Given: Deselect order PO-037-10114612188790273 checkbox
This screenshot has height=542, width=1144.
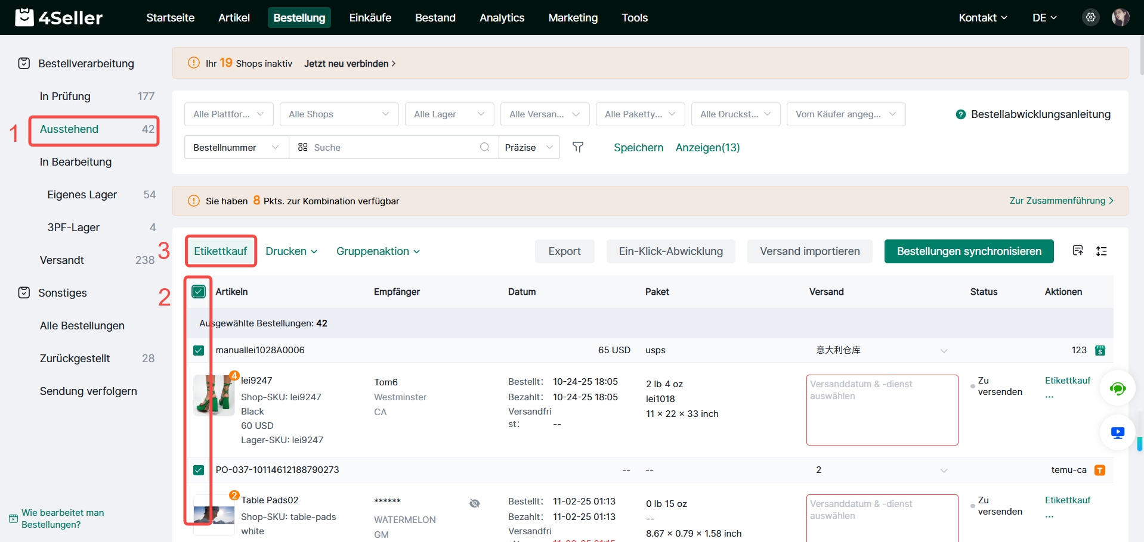Looking at the screenshot, I should (x=199, y=470).
